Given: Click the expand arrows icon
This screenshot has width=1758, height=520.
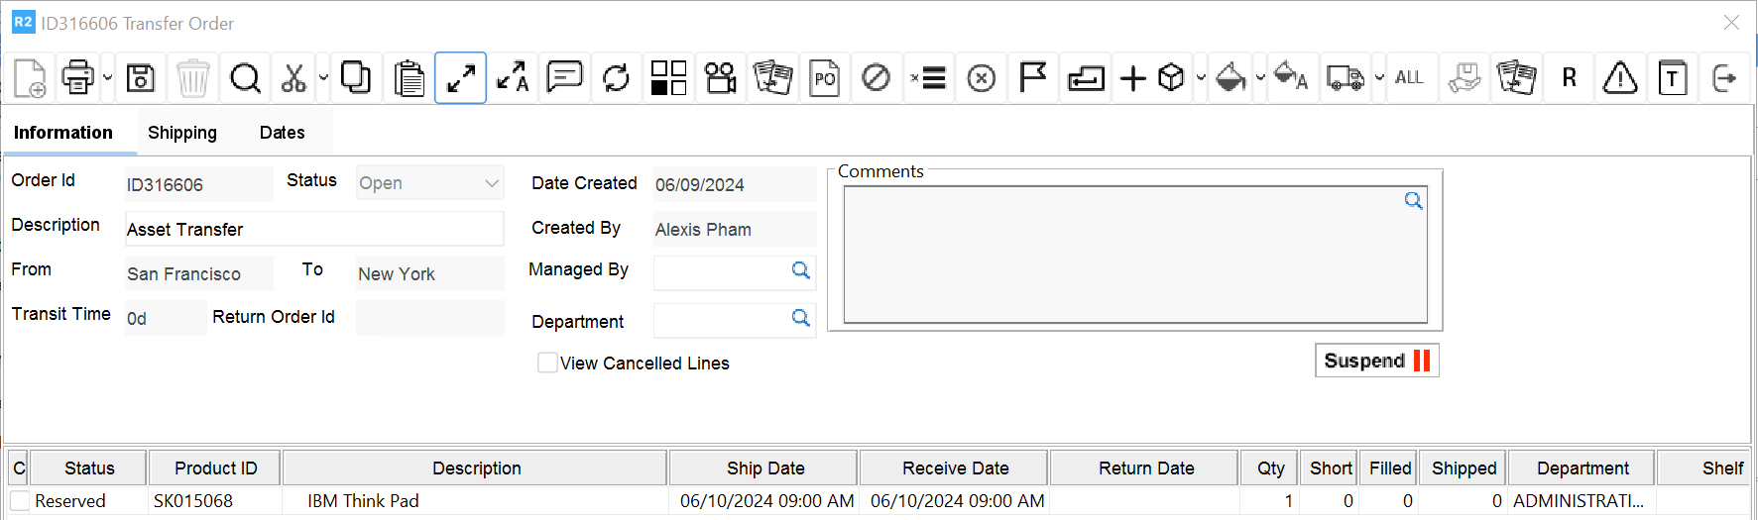Looking at the screenshot, I should point(460,77).
